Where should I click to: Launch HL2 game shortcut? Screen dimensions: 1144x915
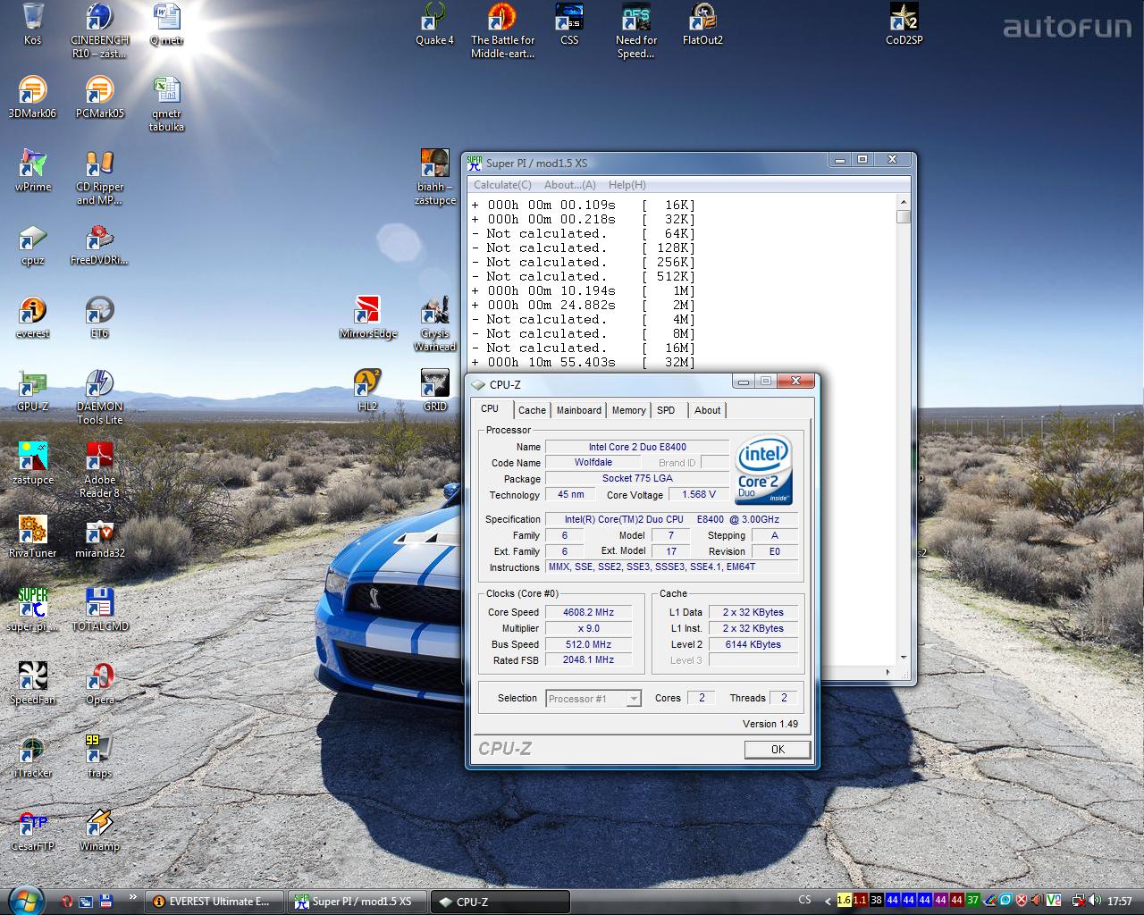[368, 390]
